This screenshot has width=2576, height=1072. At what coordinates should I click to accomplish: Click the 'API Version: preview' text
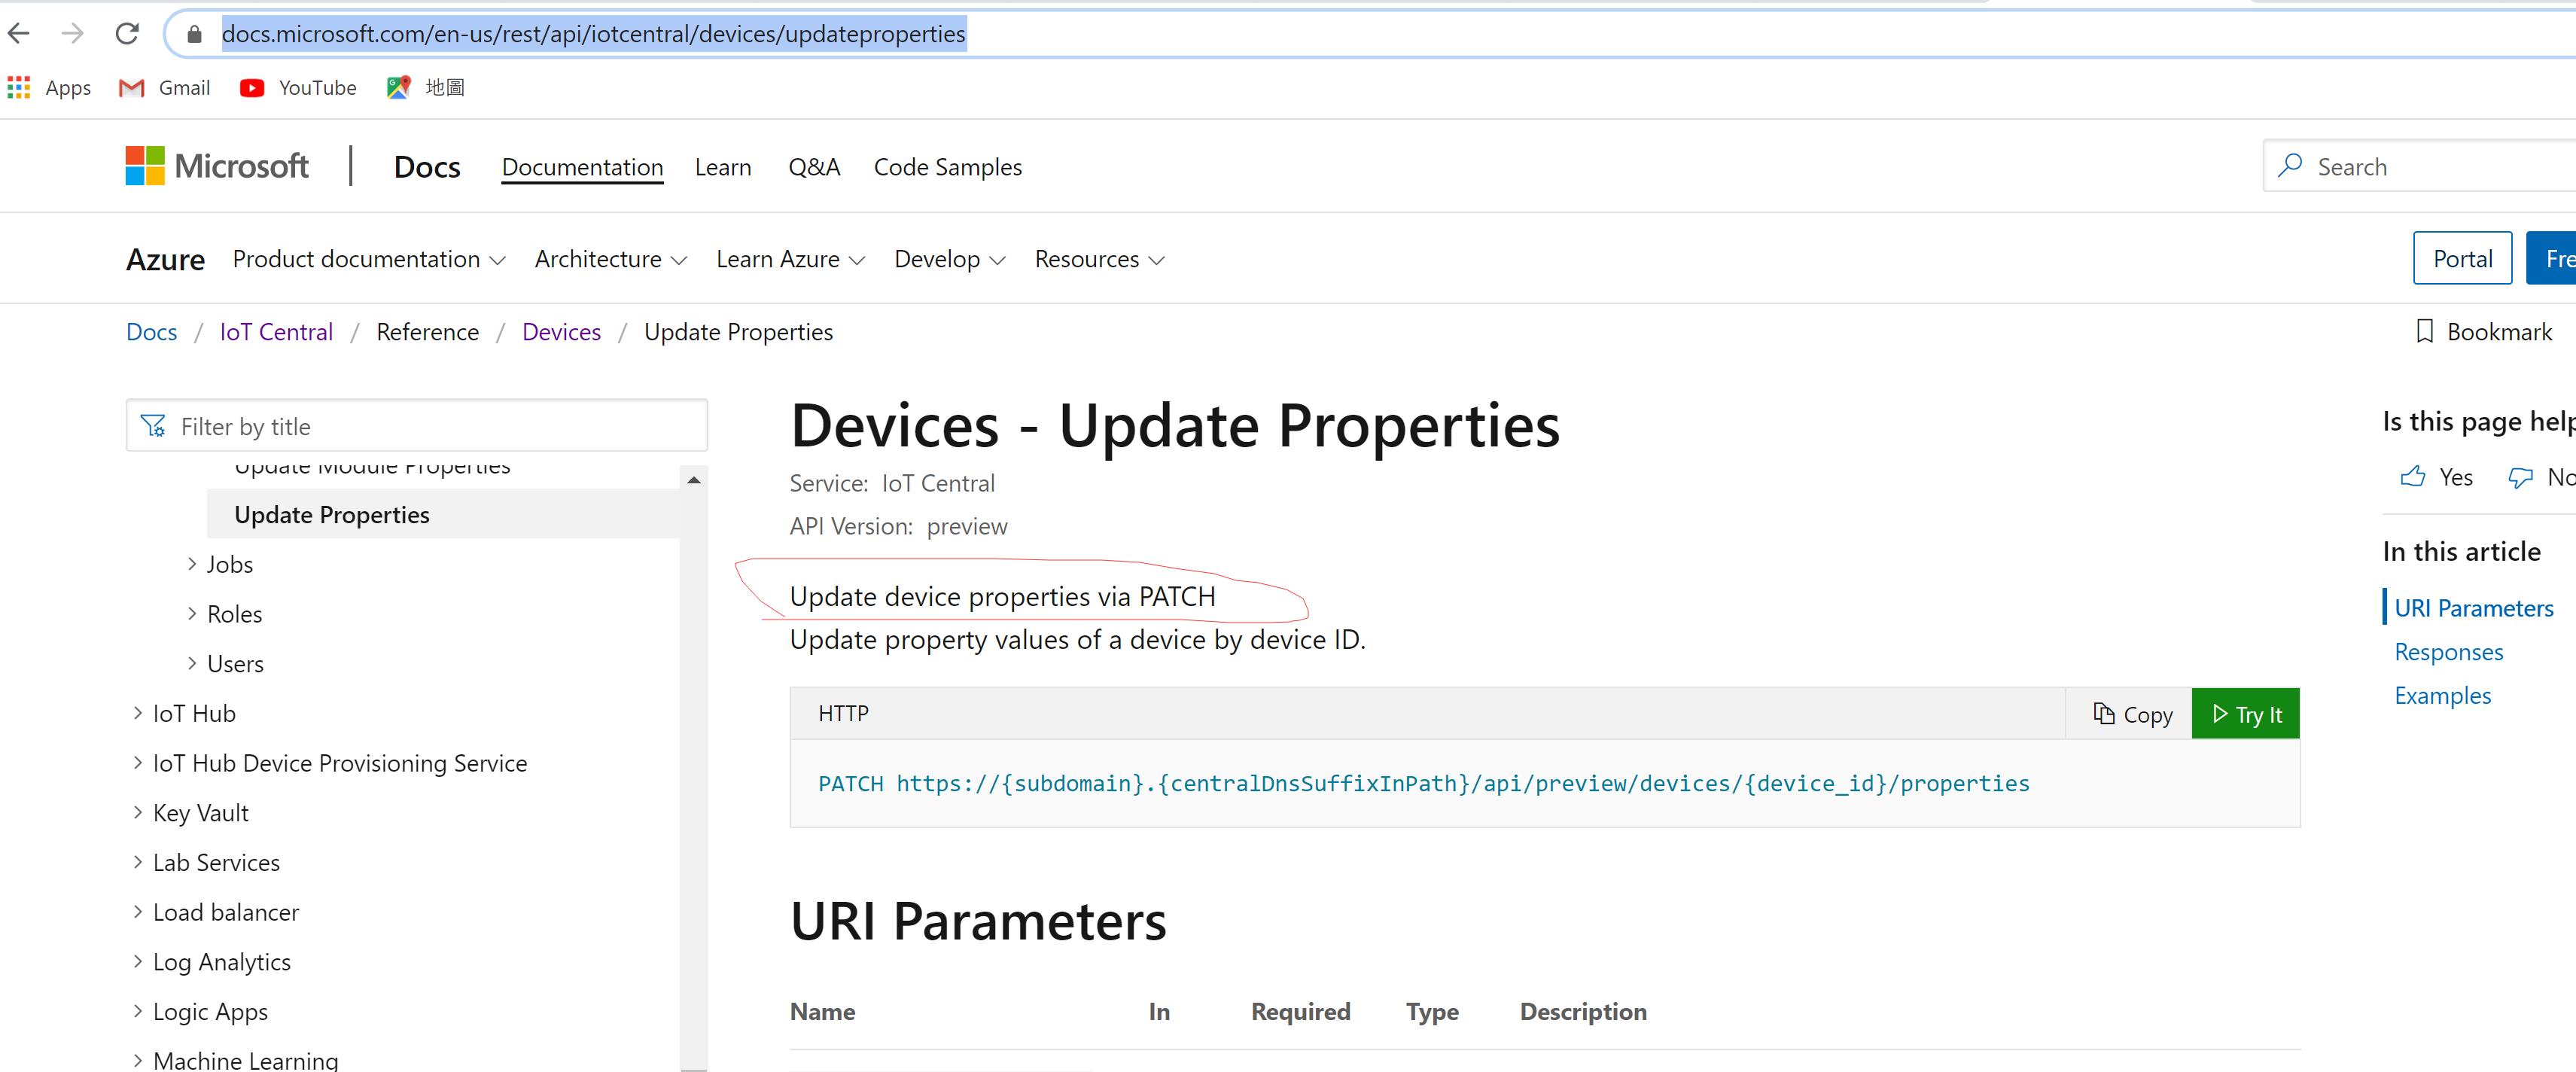(x=898, y=526)
